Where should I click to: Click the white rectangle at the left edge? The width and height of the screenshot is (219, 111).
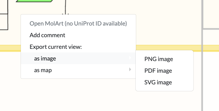[x=3, y=22]
